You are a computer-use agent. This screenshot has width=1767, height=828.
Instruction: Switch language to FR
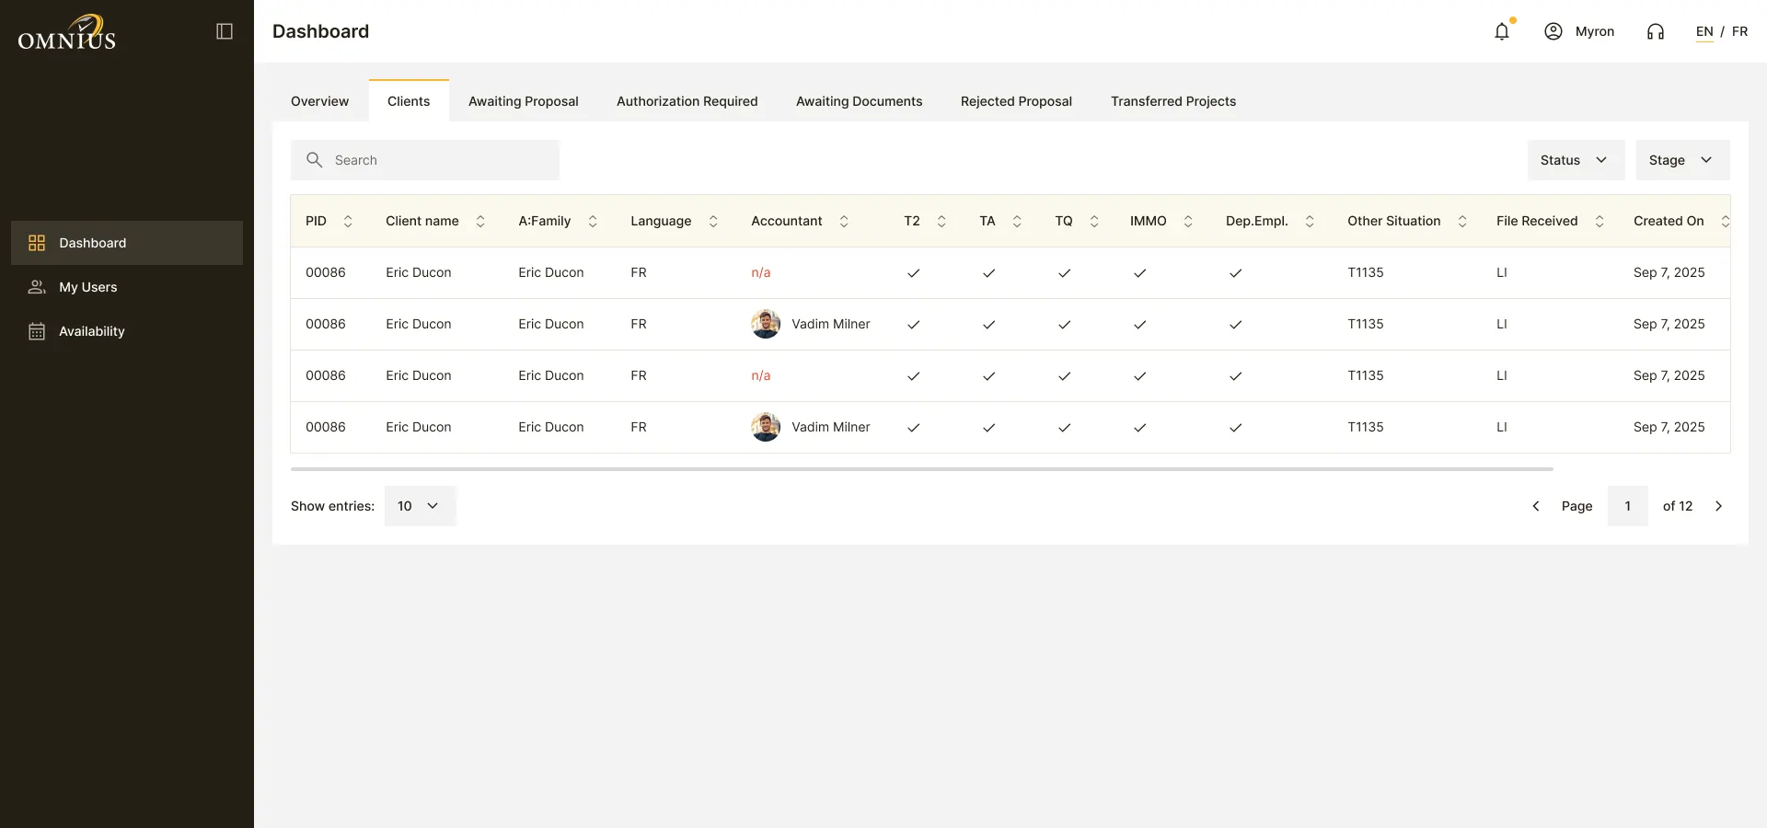click(x=1739, y=31)
